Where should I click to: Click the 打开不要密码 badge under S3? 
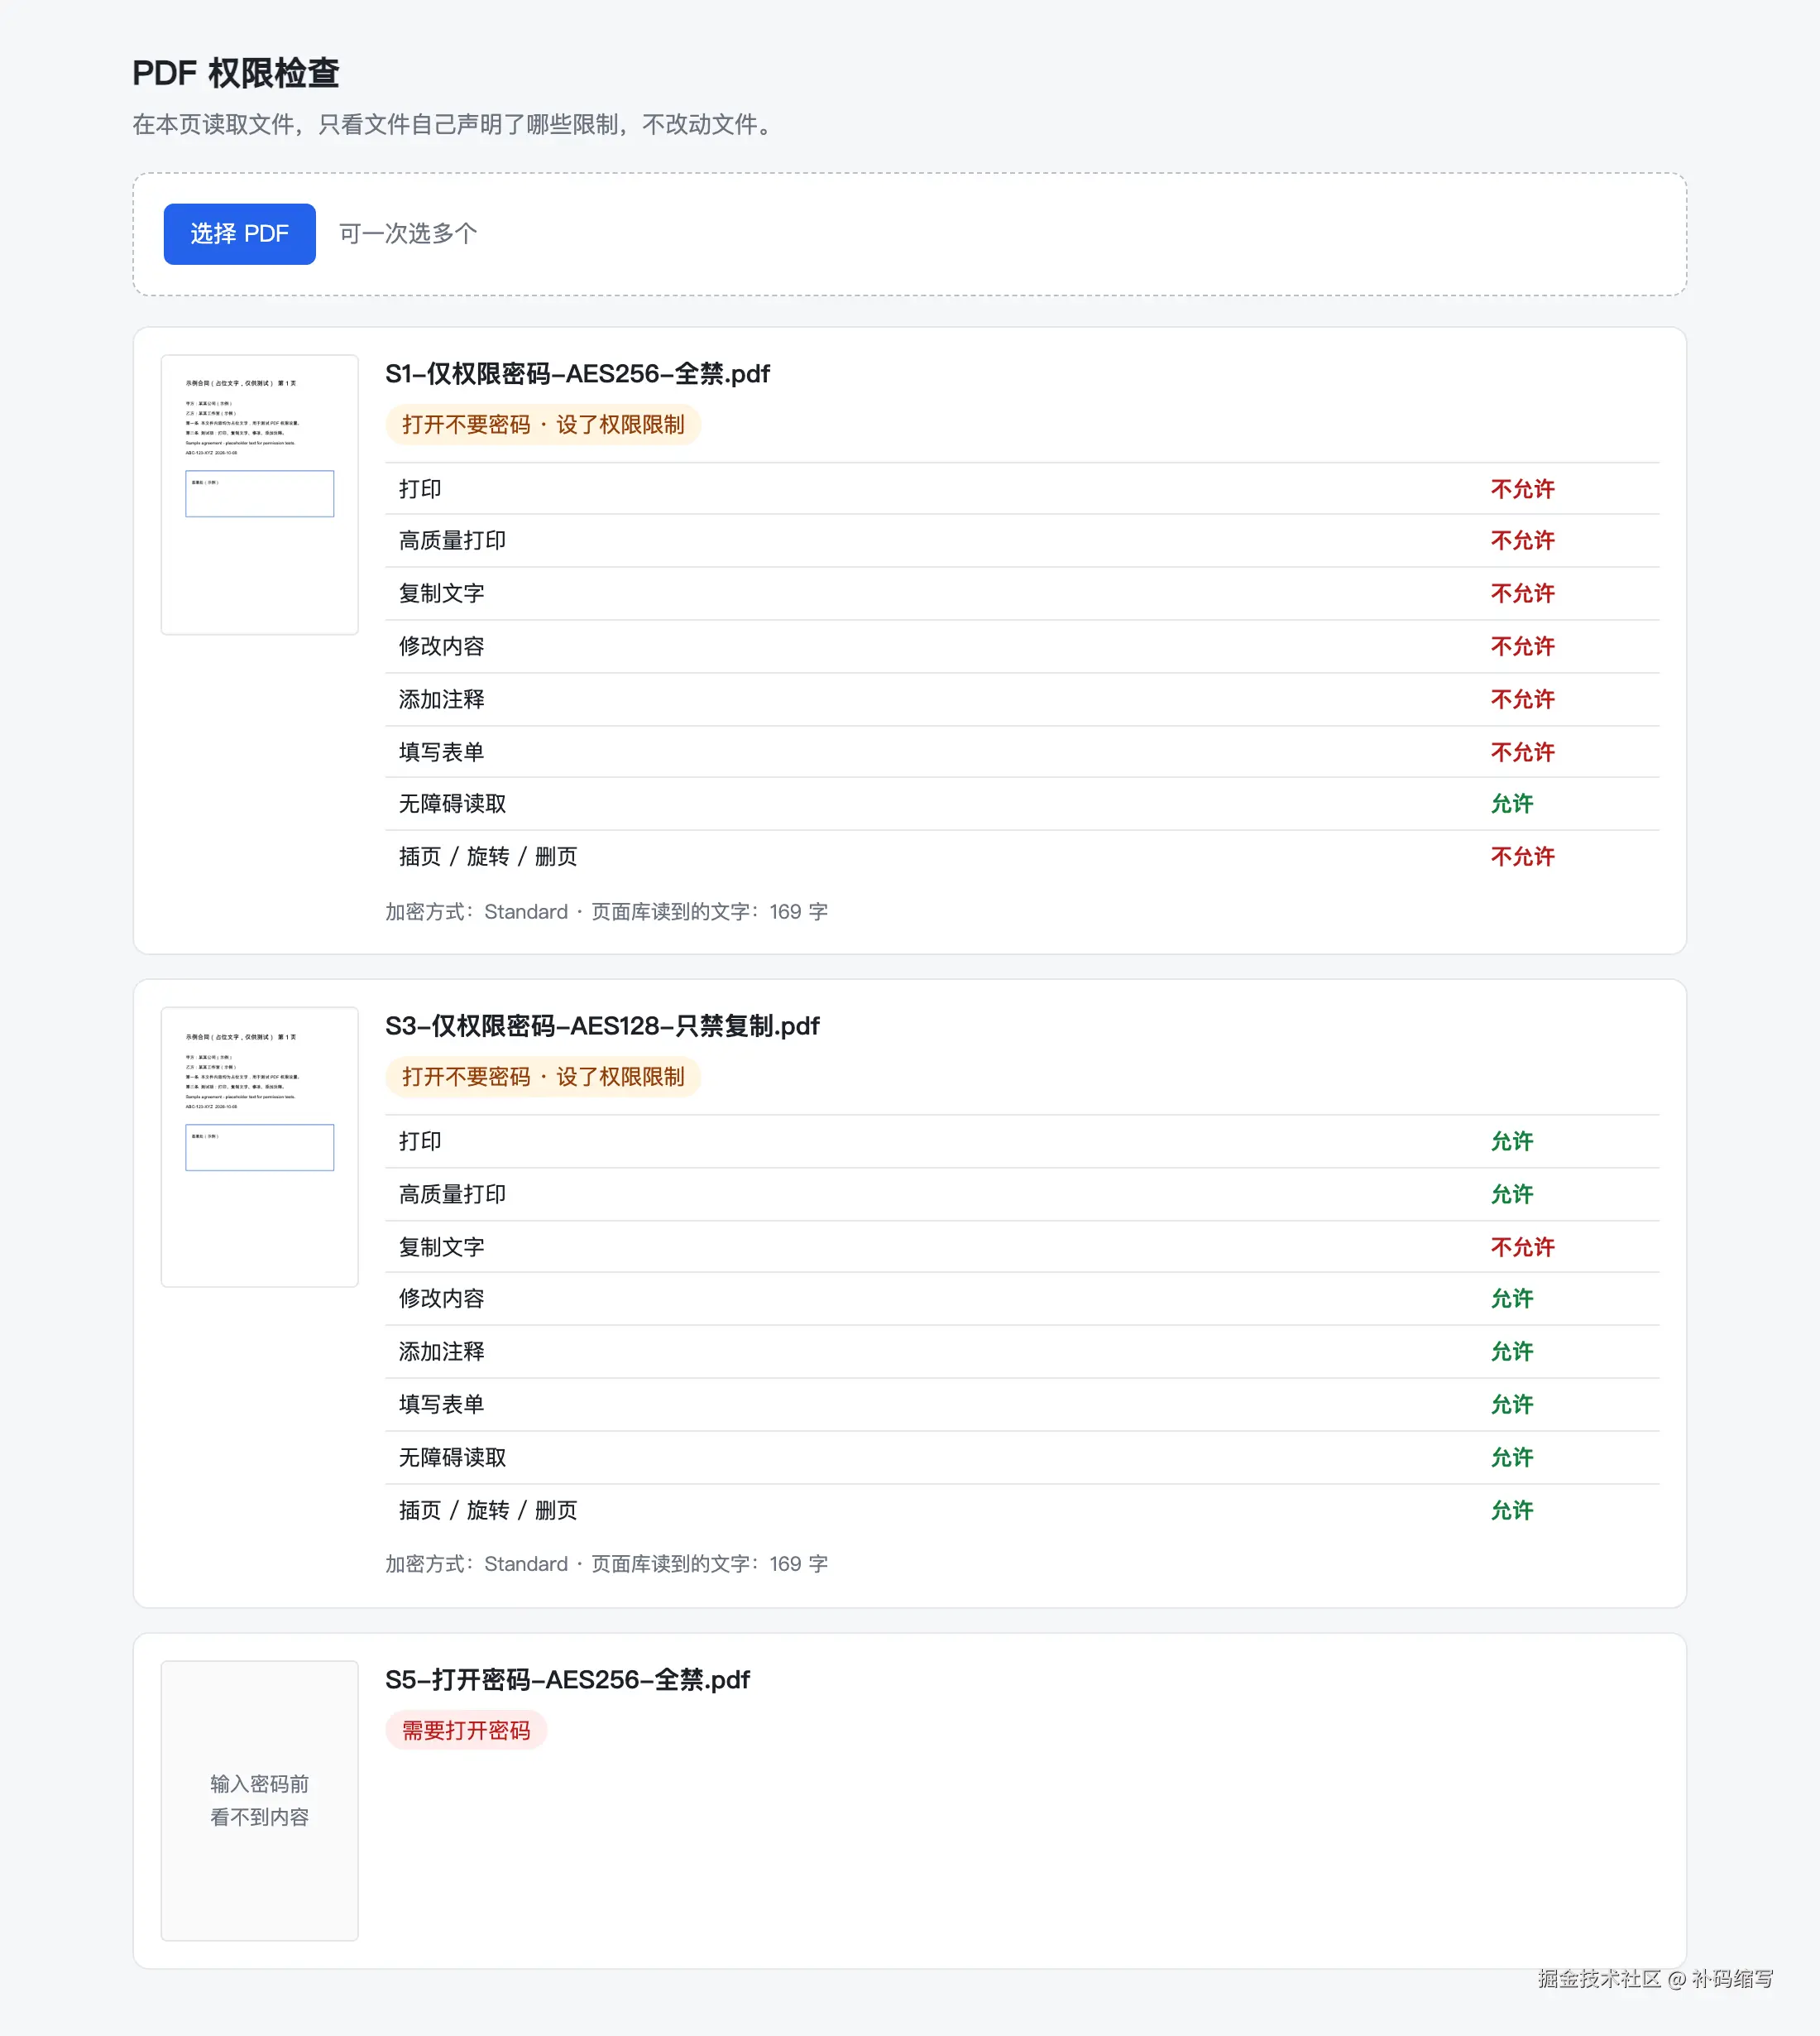543,1078
